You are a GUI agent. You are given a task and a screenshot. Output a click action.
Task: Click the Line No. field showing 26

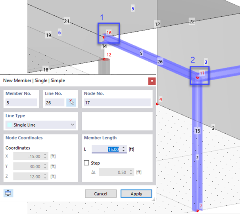pos(55,102)
